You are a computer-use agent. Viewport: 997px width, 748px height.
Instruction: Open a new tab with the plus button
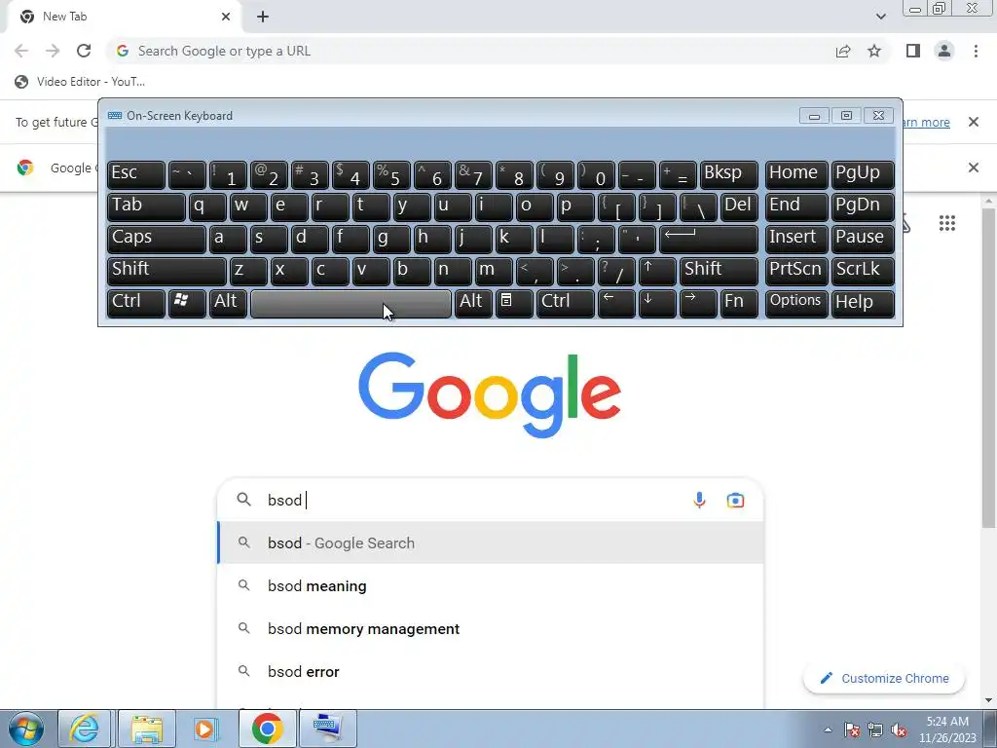[x=263, y=18]
